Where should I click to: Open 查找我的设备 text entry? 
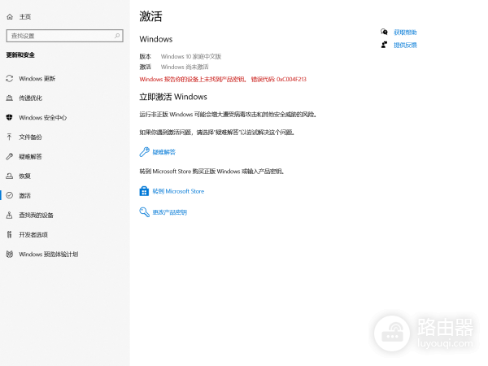point(36,215)
